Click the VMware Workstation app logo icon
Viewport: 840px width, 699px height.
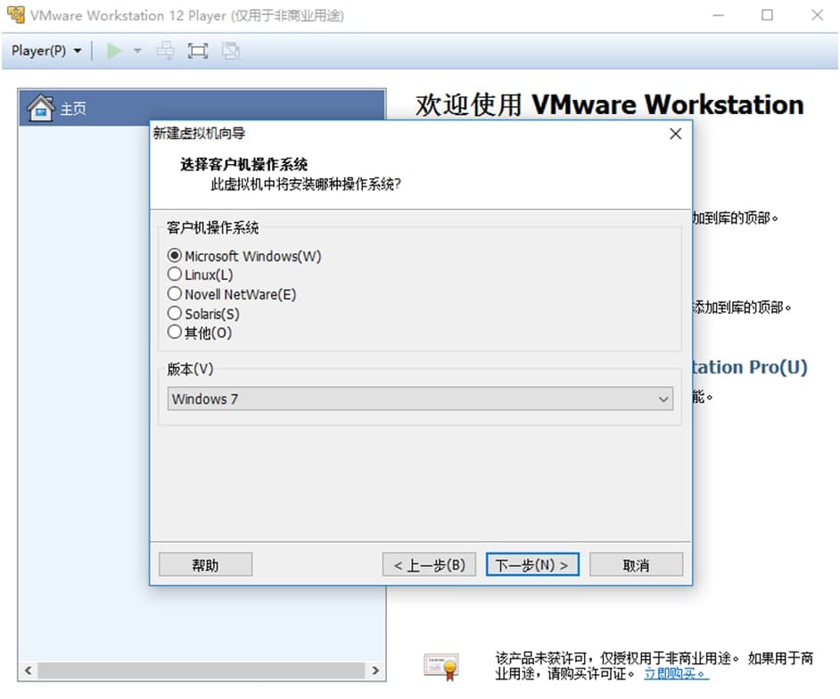click(x=15, y=15)
